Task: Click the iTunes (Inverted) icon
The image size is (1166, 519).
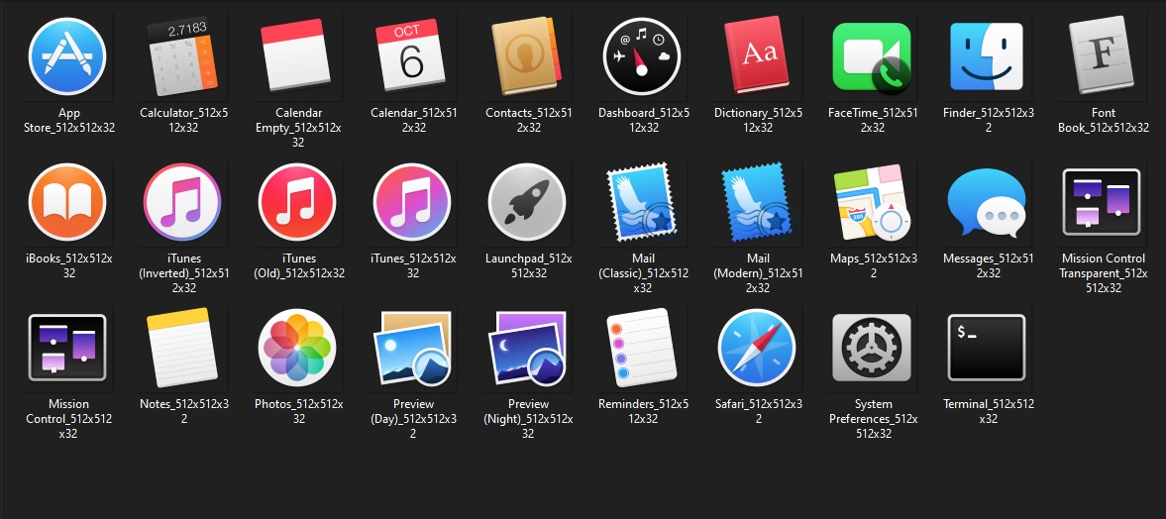Action: coord(183,202)
